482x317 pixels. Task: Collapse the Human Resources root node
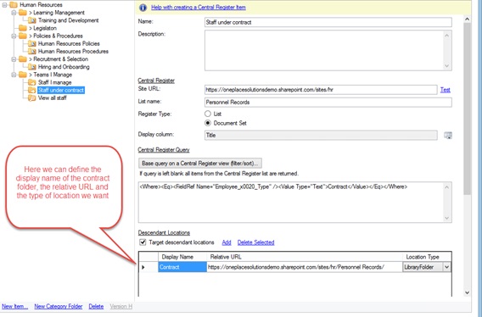click(4, 5)
